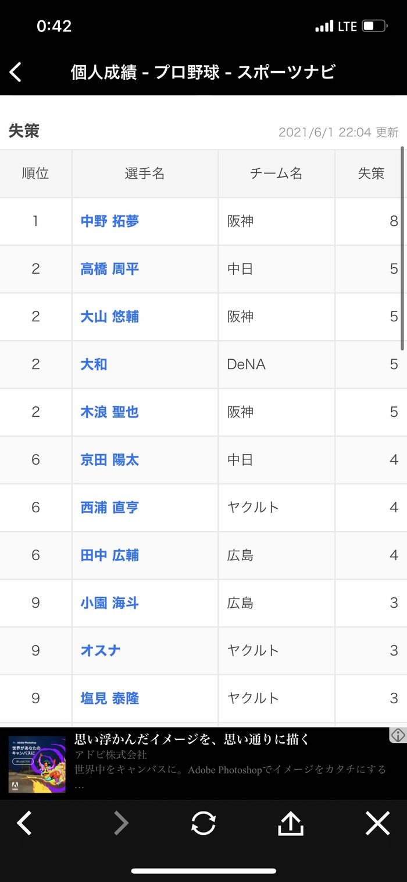The width and height of the screenshot is (407, 882).
Task: Tap the battery indicator in the status bar
Action: pyautogui.click(x=375, y=26)
